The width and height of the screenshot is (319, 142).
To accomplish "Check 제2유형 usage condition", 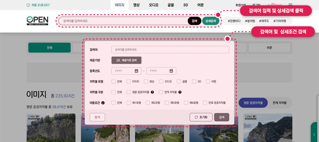I will pyautogui.click(x=148, y=103).
